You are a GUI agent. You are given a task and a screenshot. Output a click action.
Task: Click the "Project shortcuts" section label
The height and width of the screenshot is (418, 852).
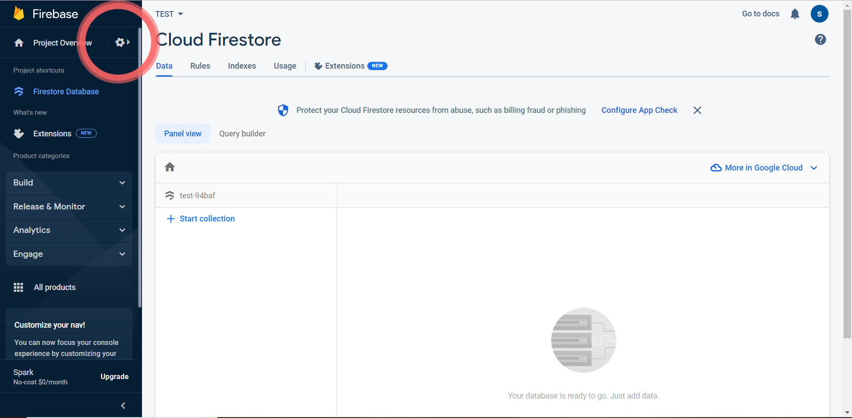tap(39, 70)
